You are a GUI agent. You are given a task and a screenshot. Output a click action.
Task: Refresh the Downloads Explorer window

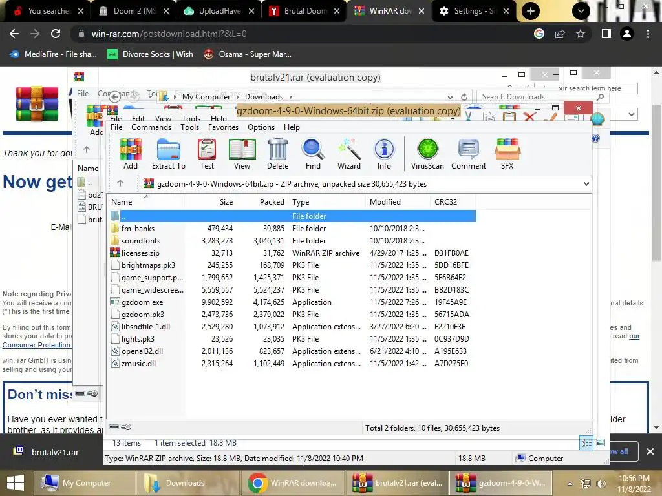[x=464, y=97]
